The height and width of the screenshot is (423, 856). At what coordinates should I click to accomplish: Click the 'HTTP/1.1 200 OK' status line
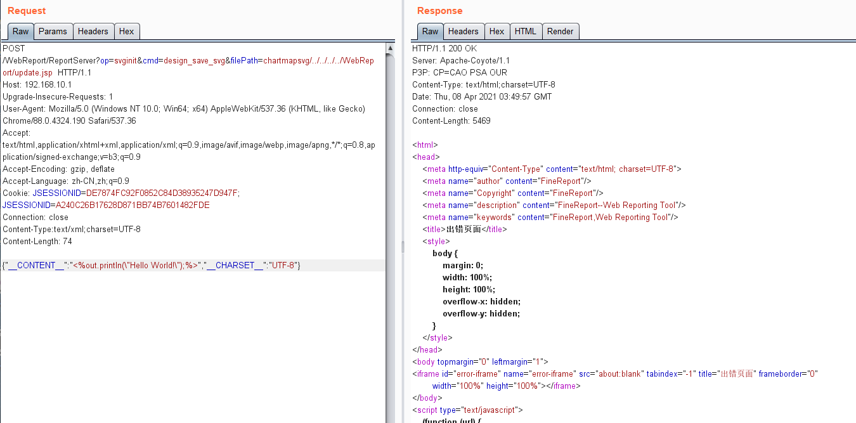444,48
